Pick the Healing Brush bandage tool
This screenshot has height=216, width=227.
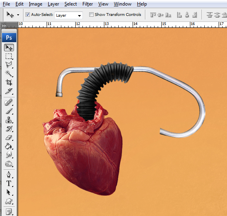(9, 102)
